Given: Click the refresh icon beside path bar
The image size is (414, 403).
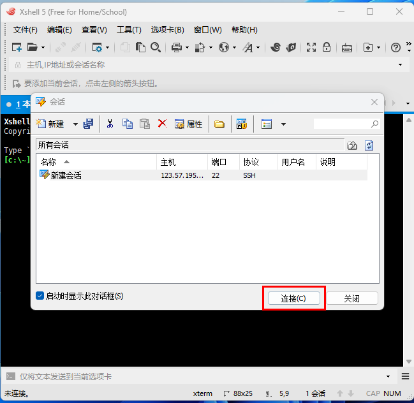Looking at the screenshot, I should click(x=369, y=145).
